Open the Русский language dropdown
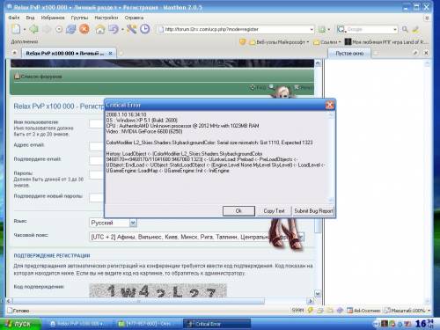Image resolution: width=440 pixels, height=330 pixels. pos(133,223)
